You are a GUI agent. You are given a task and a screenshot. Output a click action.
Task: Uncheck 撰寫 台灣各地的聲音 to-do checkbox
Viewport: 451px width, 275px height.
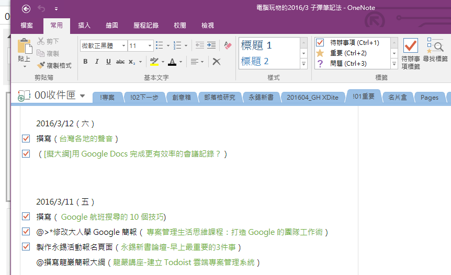26,139
